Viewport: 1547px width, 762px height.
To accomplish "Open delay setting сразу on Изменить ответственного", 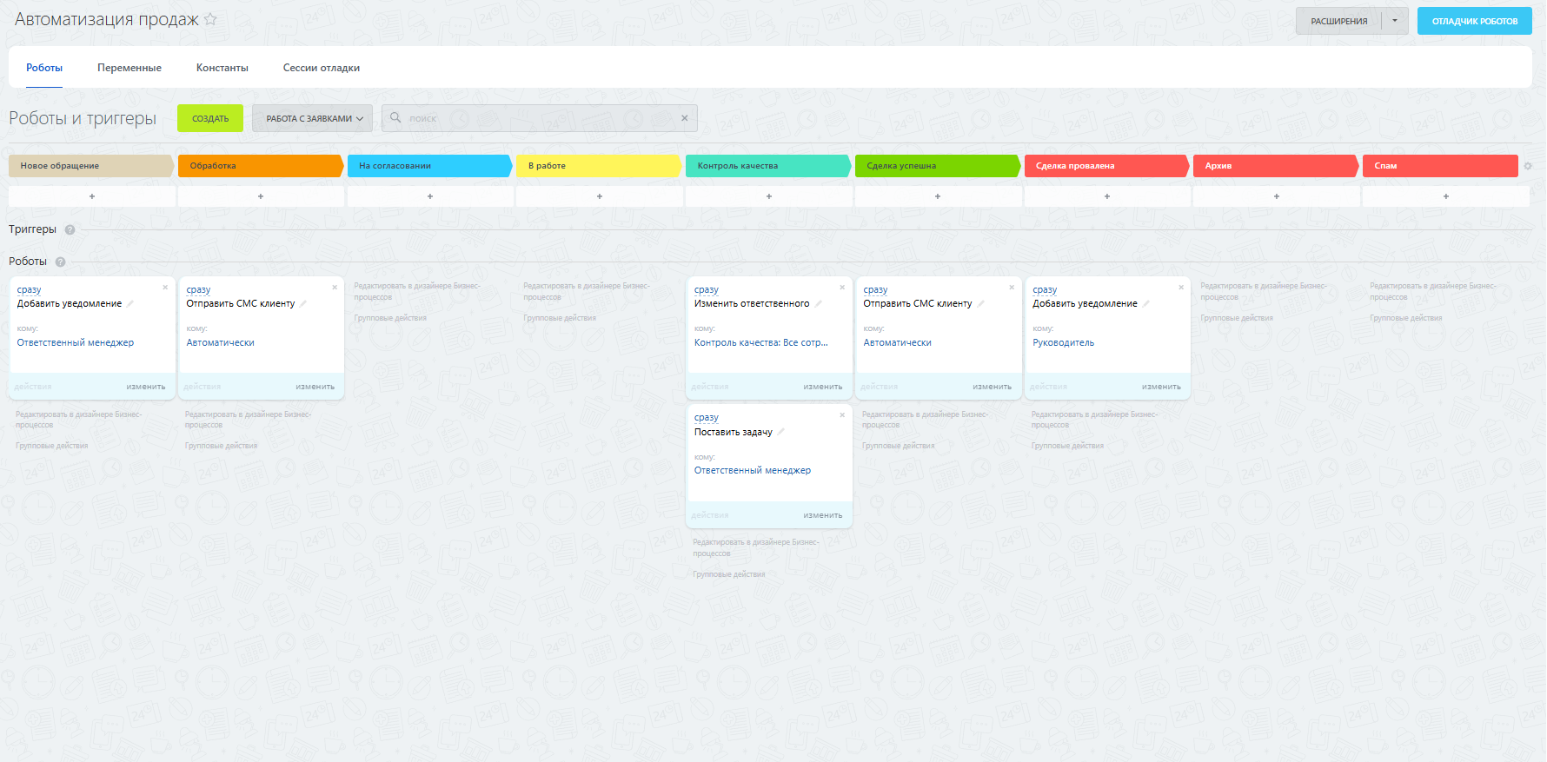I will [707, 289].
